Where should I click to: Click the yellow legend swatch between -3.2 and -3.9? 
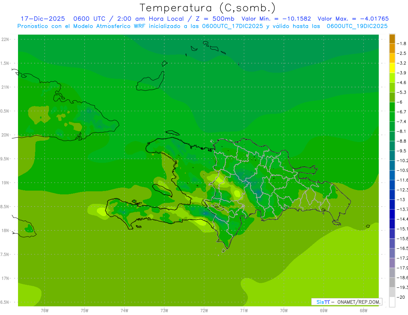click(x=392, y=68)
